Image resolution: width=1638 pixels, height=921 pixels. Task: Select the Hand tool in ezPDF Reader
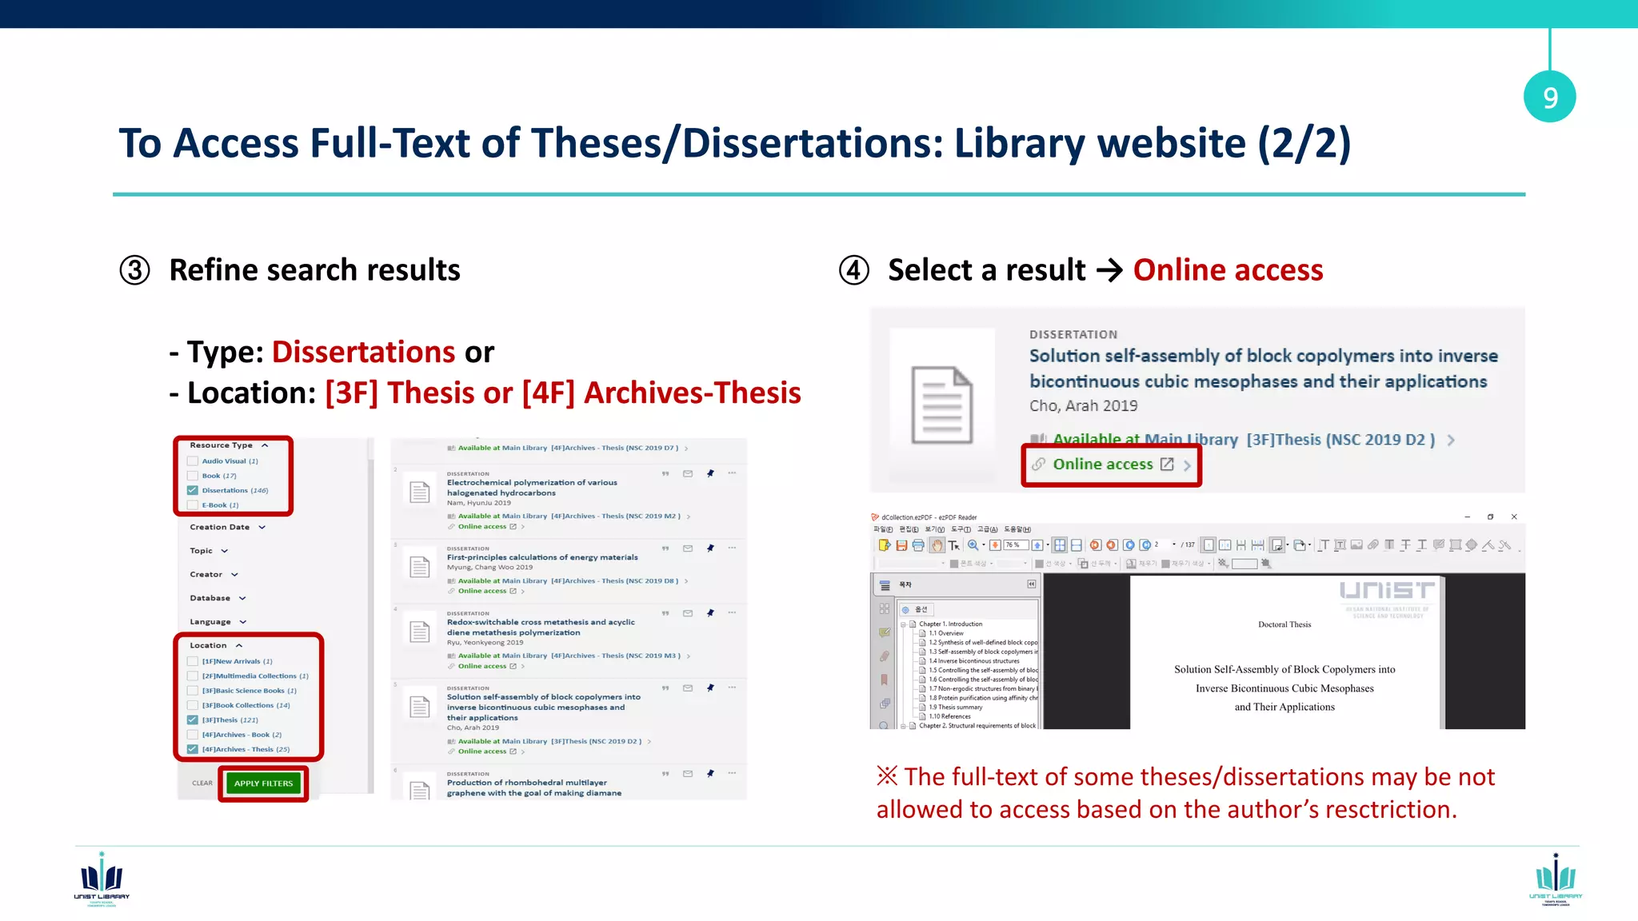(x=937, y=545)
